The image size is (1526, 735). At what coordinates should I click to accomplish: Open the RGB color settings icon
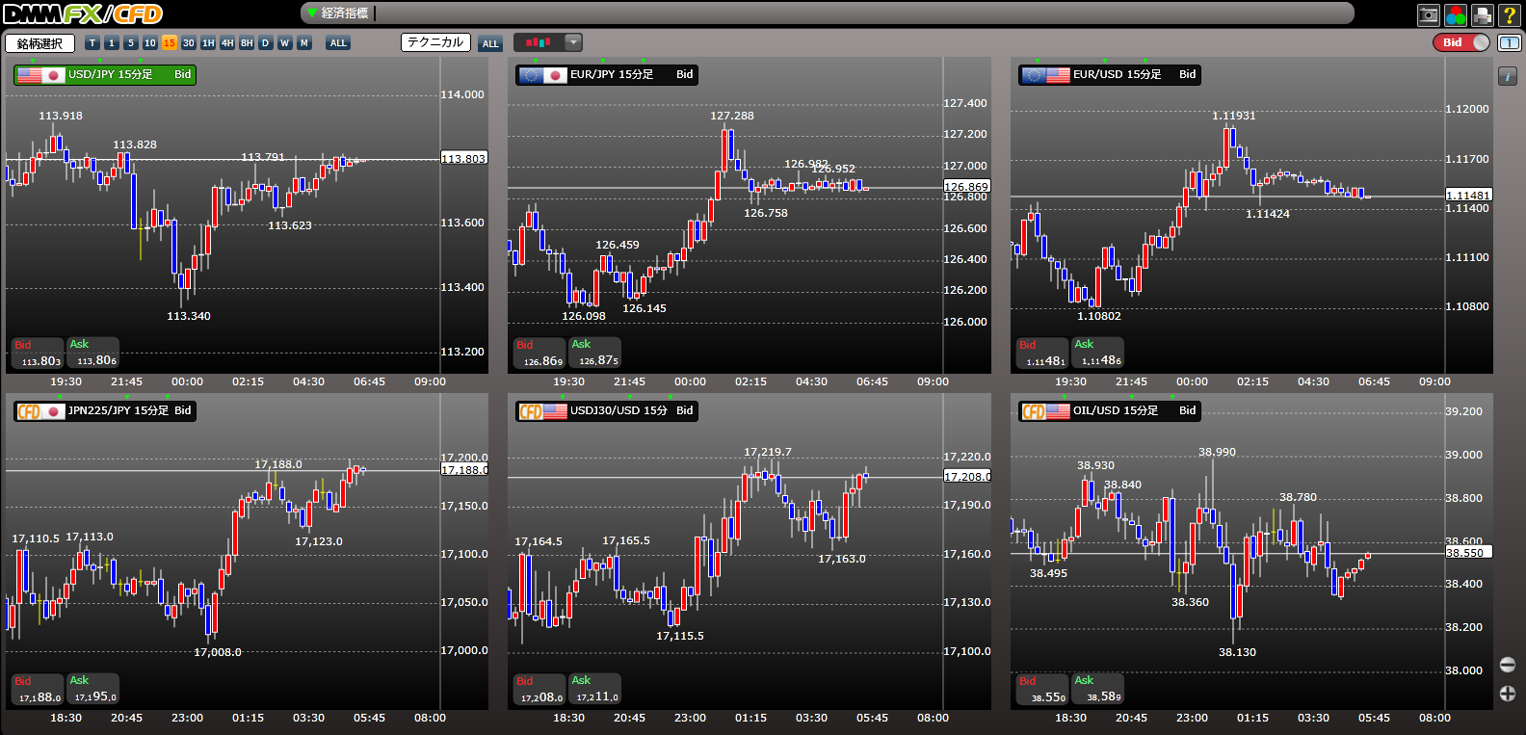[1456, 14]
